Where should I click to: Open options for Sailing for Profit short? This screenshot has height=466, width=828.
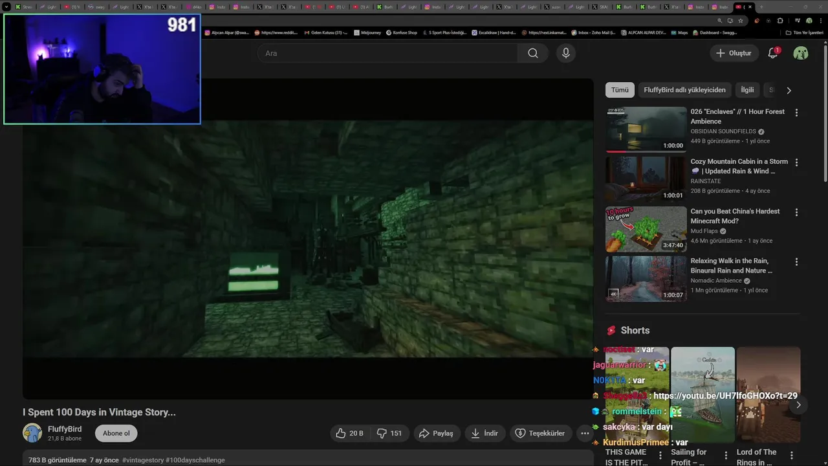pos(726,456)
